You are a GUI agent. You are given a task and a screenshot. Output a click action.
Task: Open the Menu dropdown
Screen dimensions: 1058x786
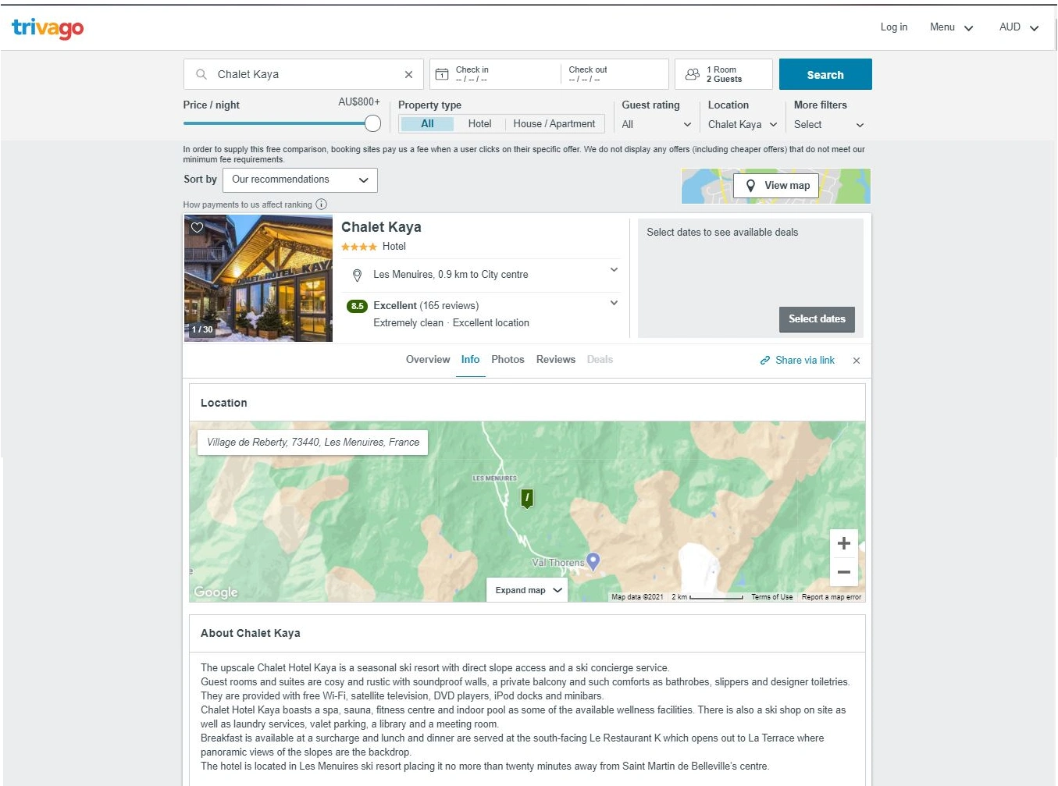(951, 27)
